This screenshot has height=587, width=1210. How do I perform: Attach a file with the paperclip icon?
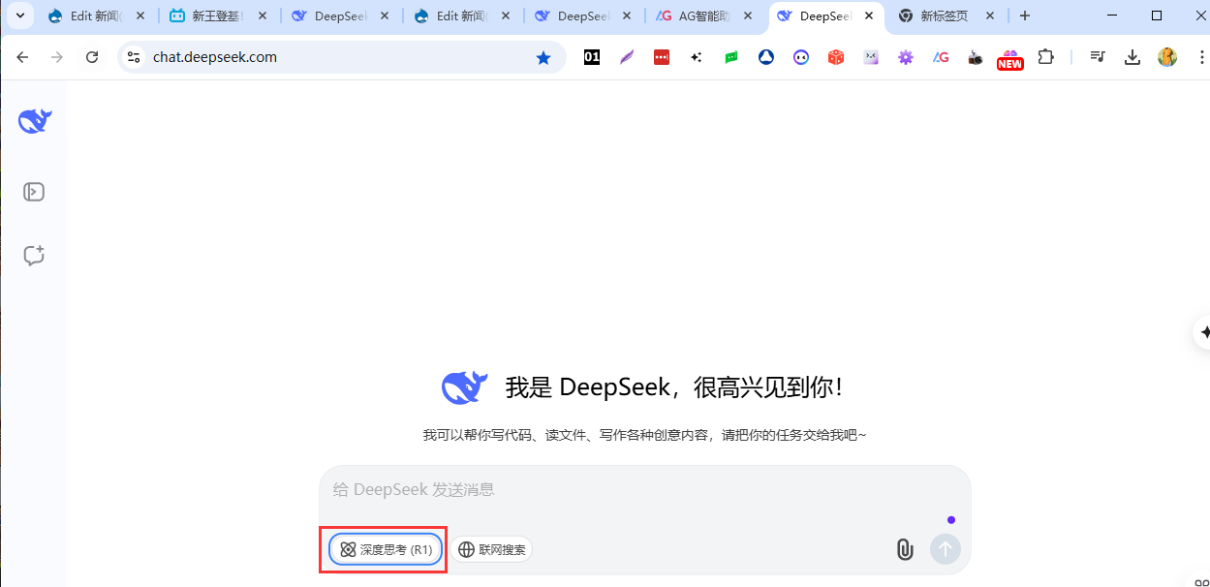(904, 549)
